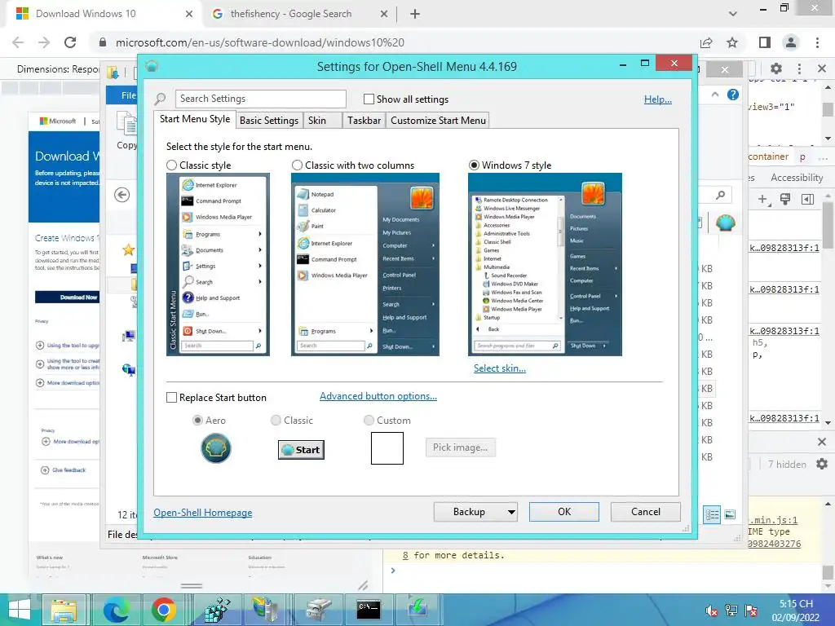This screenshot has width=835, height=626.
Task: Select Classic with two columns style
Action: click(297, 165)
